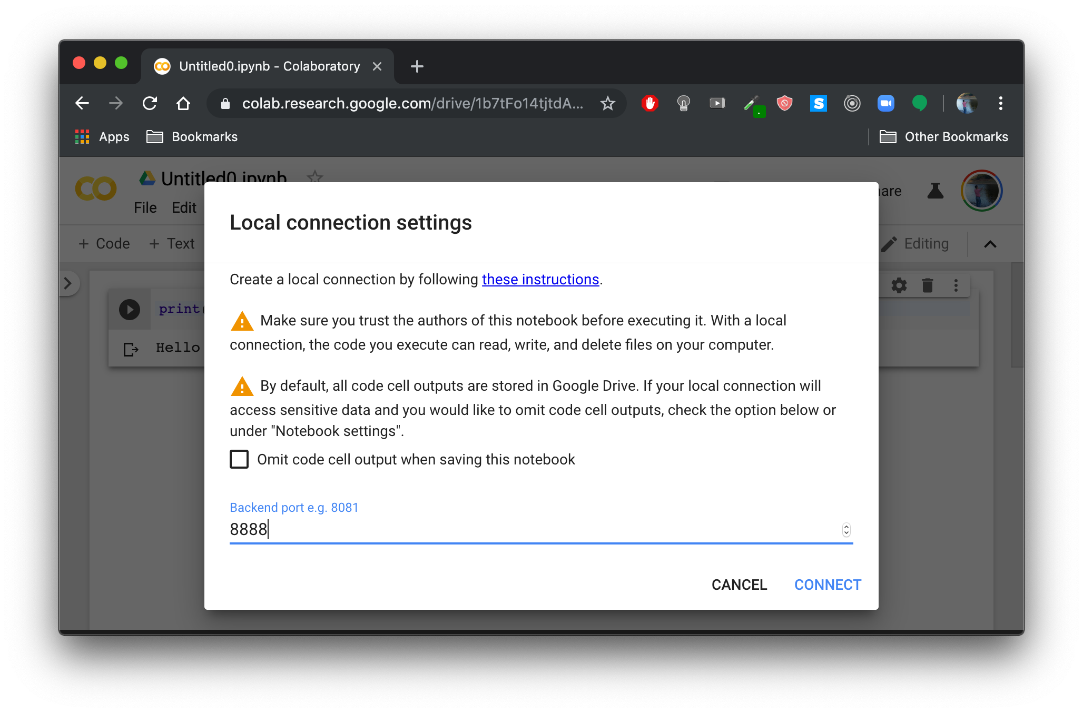Image resolution: width=1083 pixels, height=713 pixels.
Task: Open the Other Bookmarks folder
Action: [x=943, y=137]
